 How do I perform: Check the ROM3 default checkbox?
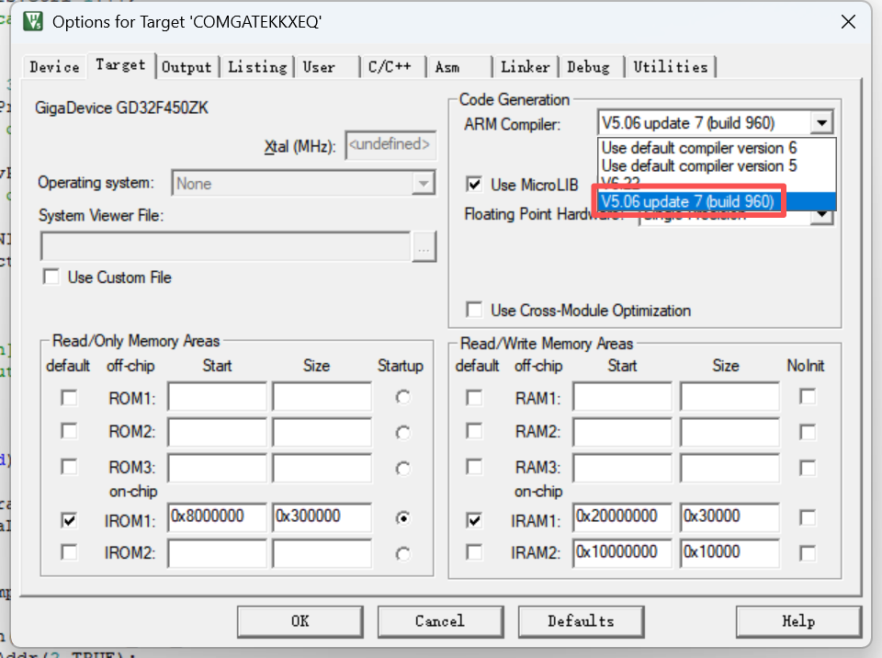click(69, 467)
